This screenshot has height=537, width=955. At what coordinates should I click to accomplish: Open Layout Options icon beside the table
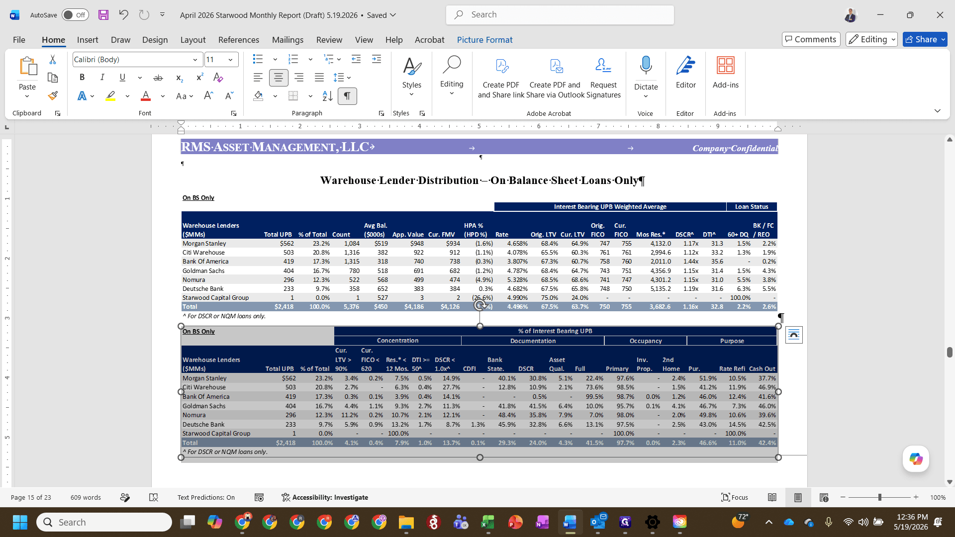tap(794, 335)
